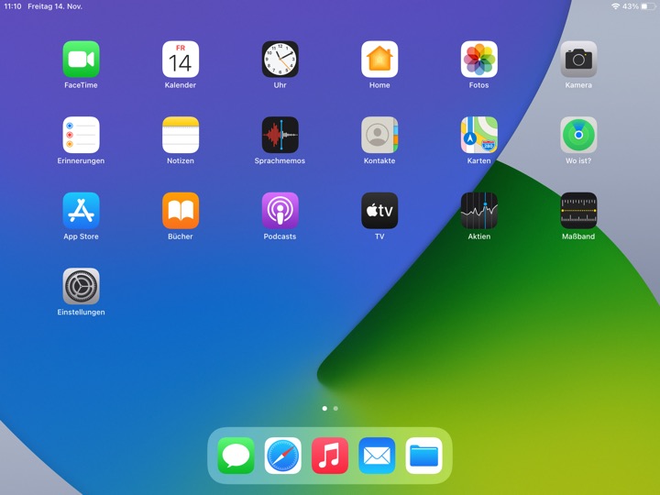
Task: Open the Kalender app
Action: (x=181, y=59)
